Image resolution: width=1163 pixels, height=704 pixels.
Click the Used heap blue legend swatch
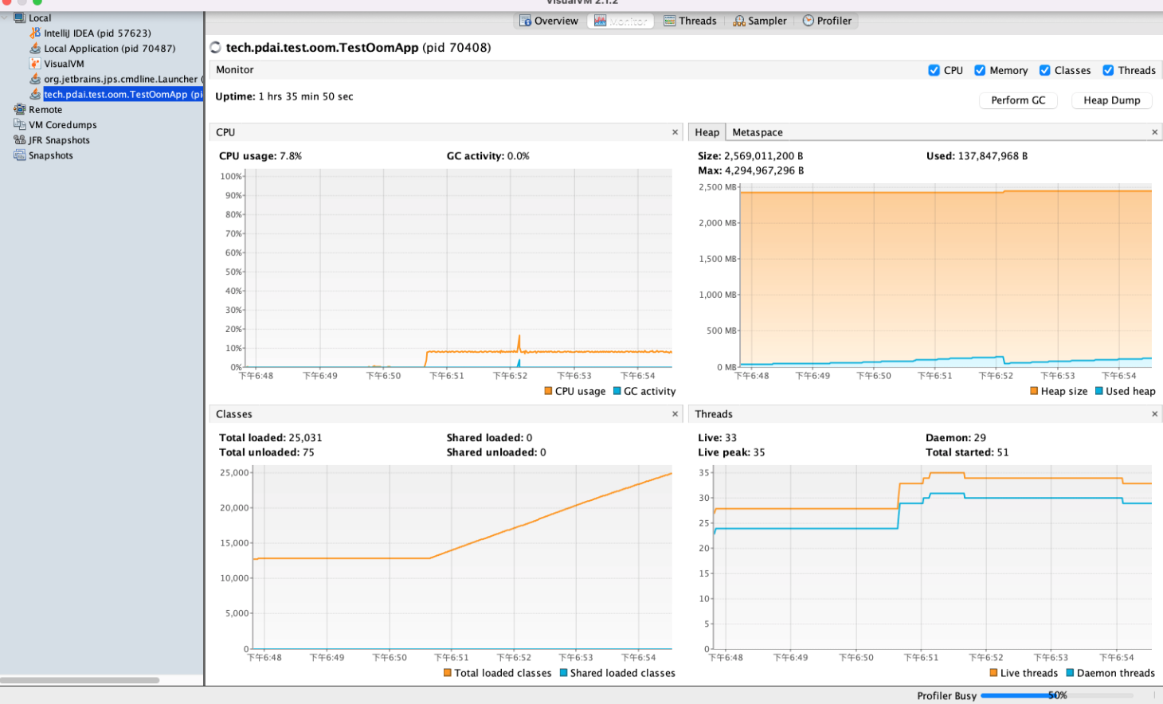point(1098,391)
